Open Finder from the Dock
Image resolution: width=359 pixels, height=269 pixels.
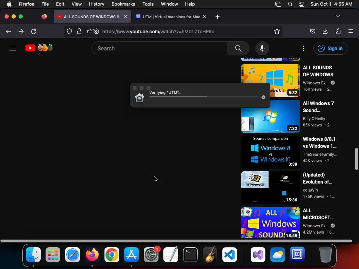[x=33, y=255]
